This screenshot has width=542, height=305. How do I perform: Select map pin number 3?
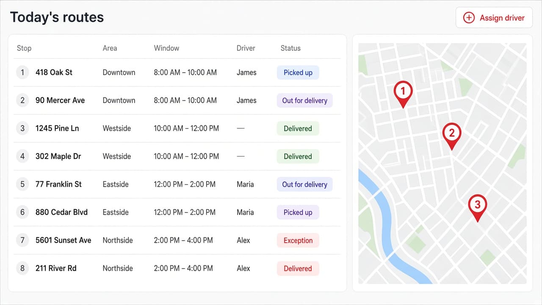pos(477,208)
